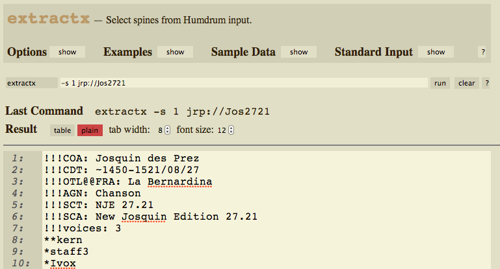Show the Sample Data panel
The width and height of the screenshot is (500, 269).
point(298,52)
